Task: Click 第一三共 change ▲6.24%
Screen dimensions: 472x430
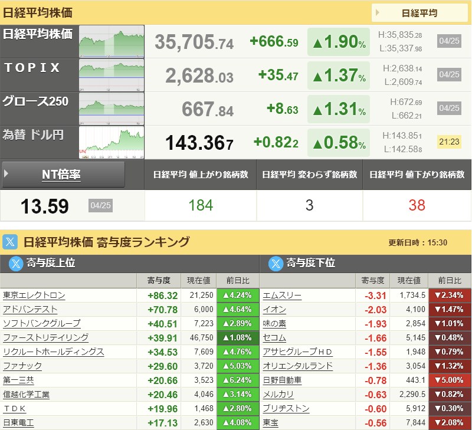Action: [x=238, y=380]
